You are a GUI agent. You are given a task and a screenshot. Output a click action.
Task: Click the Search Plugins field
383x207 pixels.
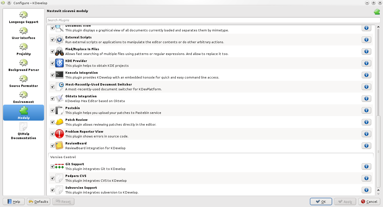[213, 20]
